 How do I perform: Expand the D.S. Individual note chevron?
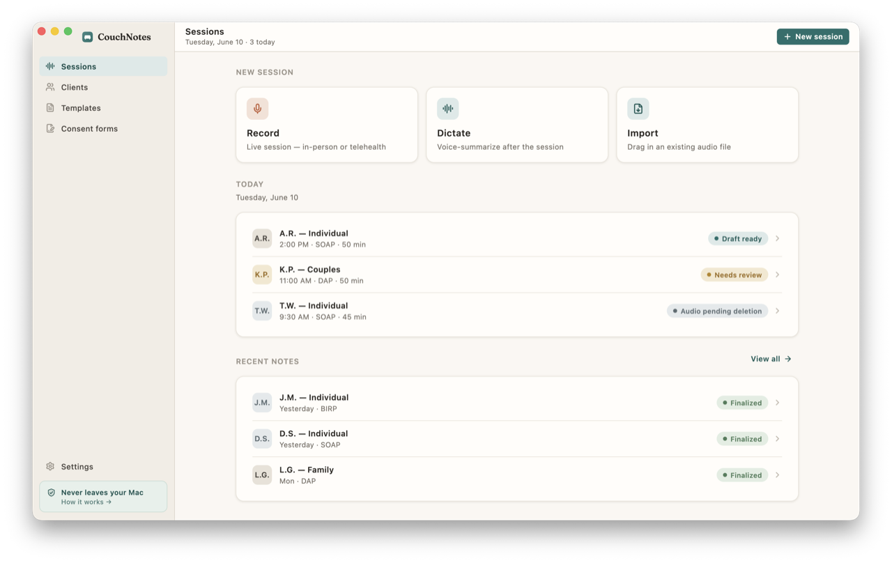777,439
